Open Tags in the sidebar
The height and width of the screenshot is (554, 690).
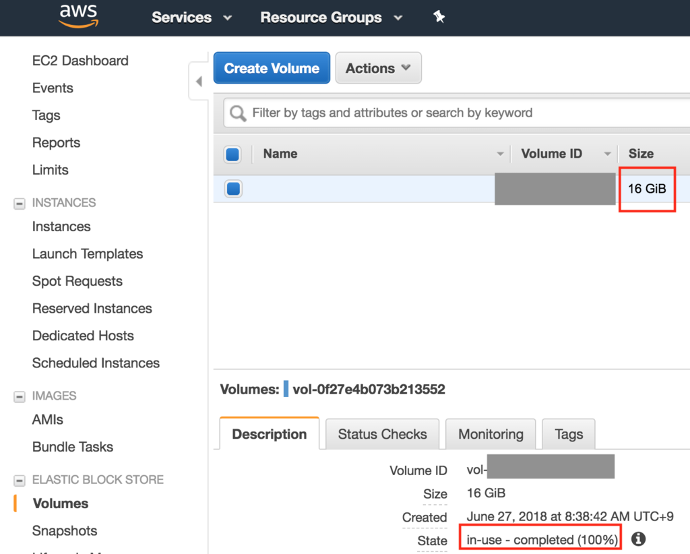click(x=46, y=115)
